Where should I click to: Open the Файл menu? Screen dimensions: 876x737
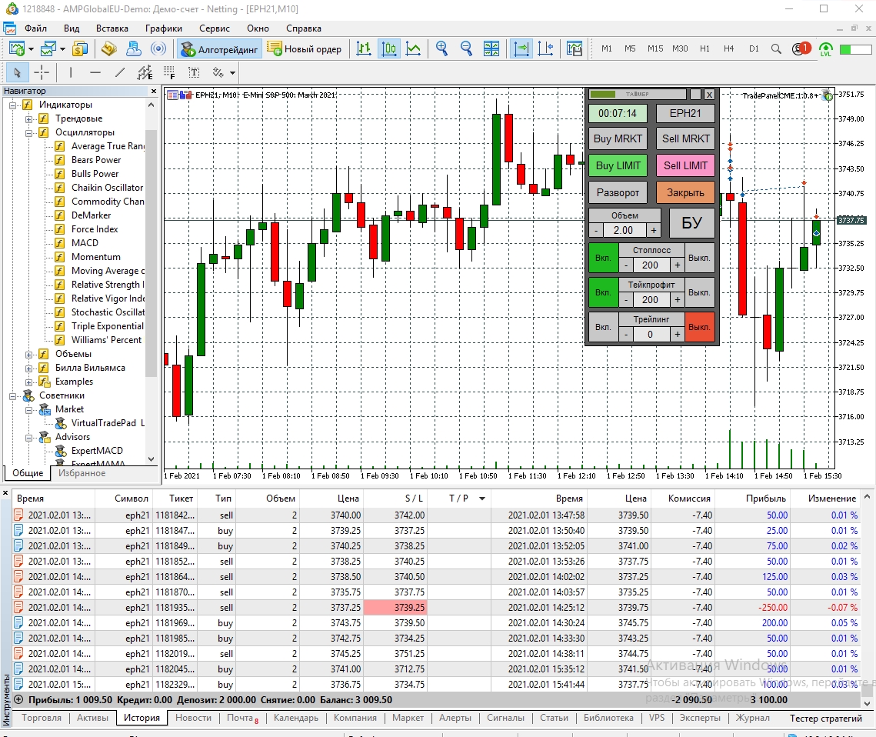click(x=35, y=28)
